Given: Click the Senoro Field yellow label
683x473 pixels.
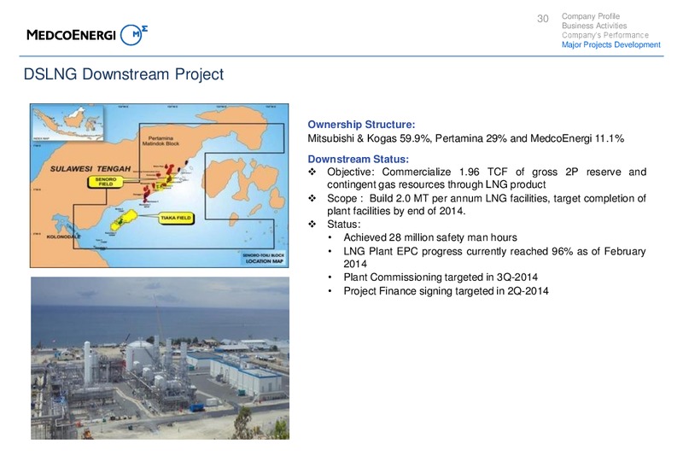Looking at the screenshot, I should pos(105,182).
